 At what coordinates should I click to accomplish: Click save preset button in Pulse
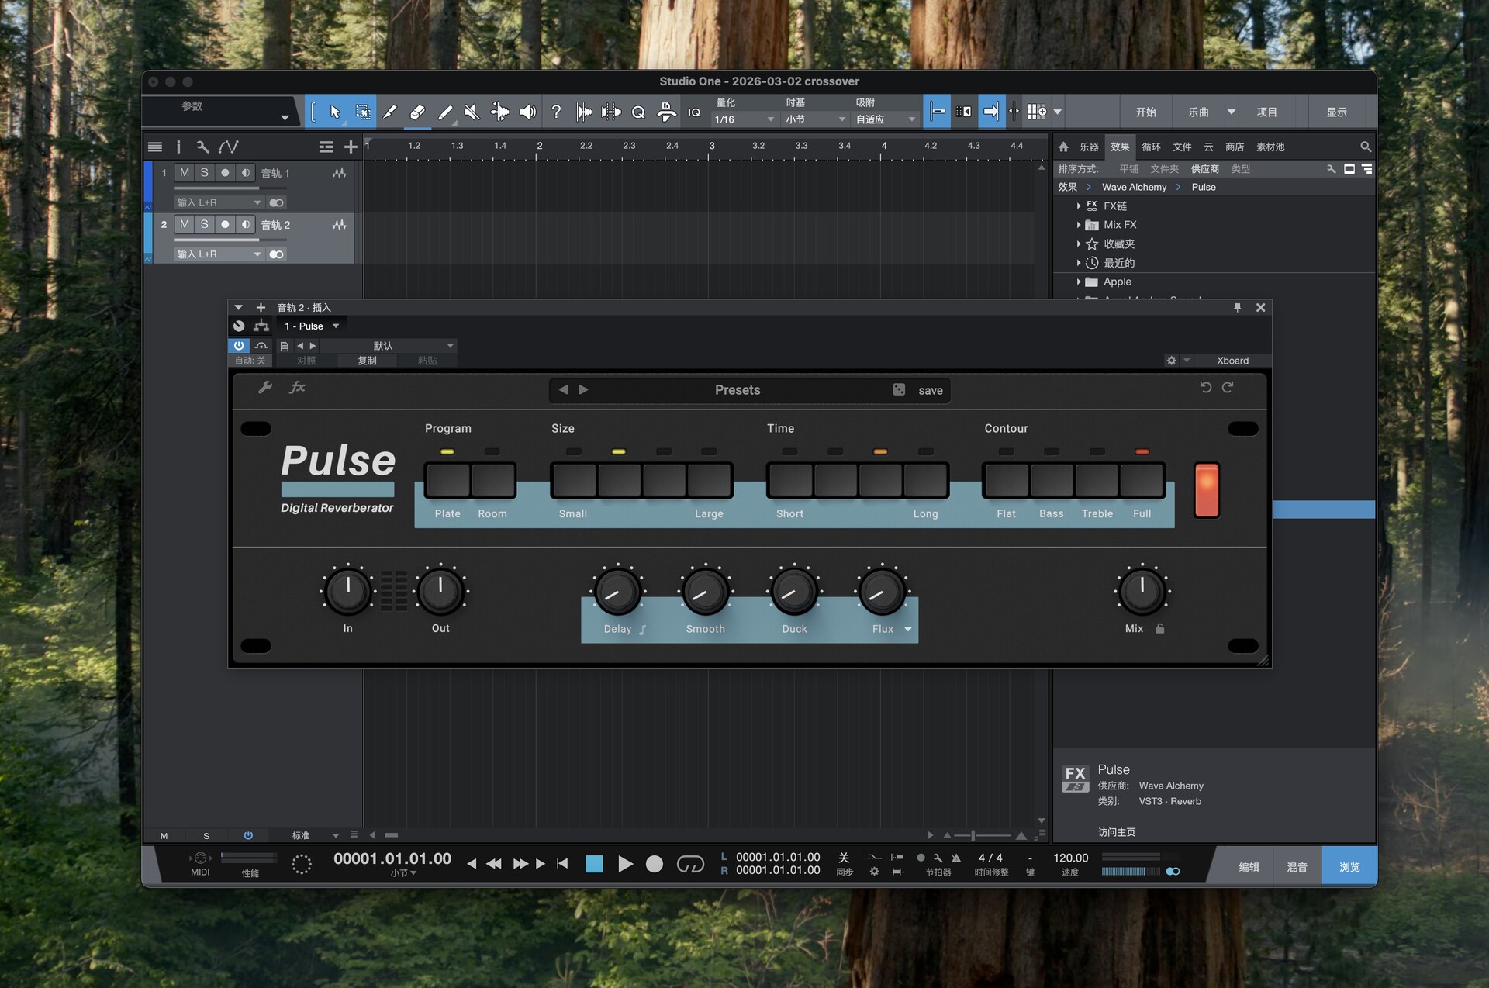[930, 390]
